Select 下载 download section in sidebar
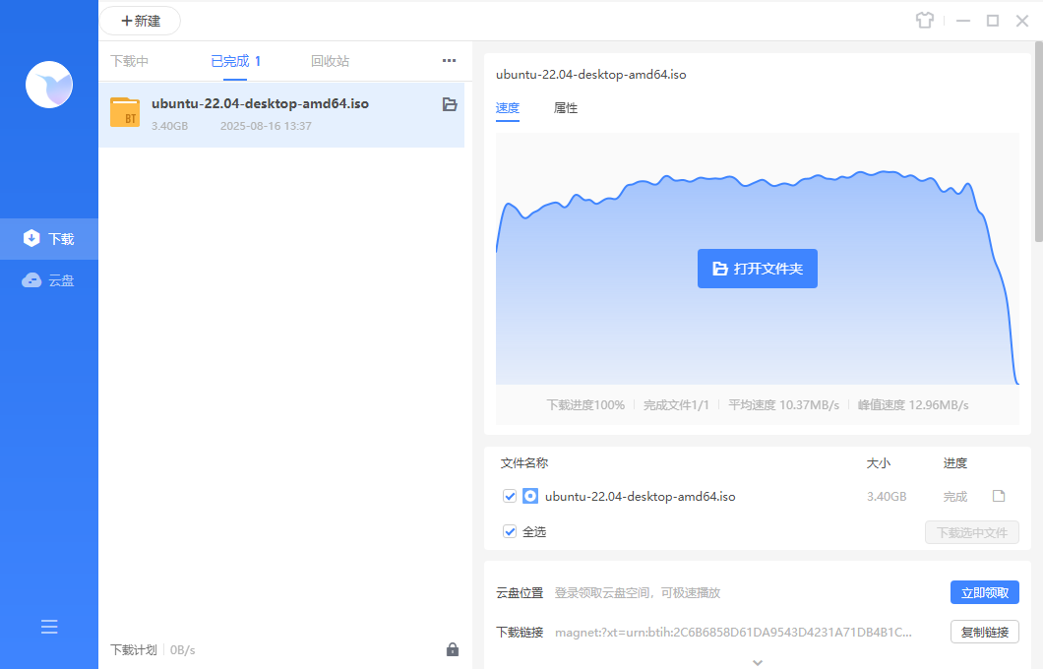1043x669 pixels. click(x=49, y=238)
